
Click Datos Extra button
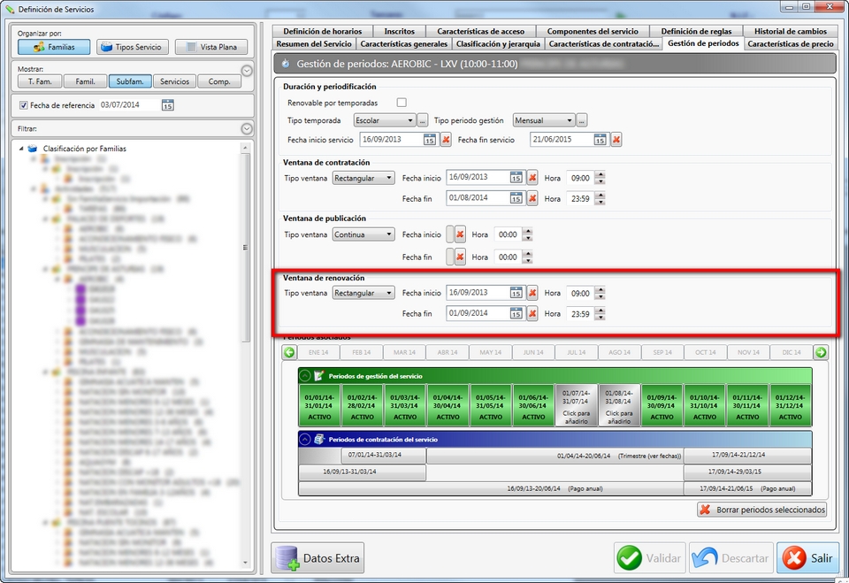click(x=317, y=558)
